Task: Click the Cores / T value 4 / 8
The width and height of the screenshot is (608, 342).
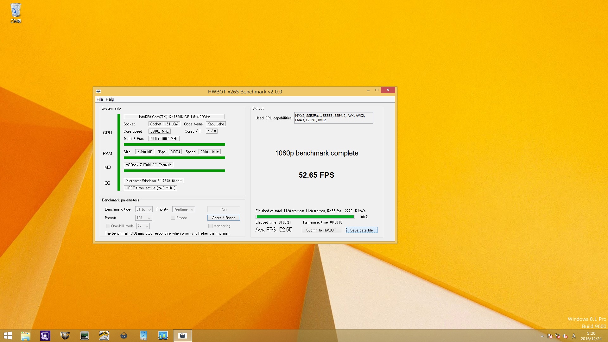Action: pos(212,131)
